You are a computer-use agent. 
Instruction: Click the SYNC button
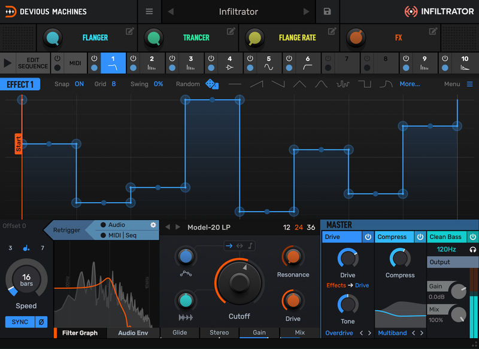point(20,322)
